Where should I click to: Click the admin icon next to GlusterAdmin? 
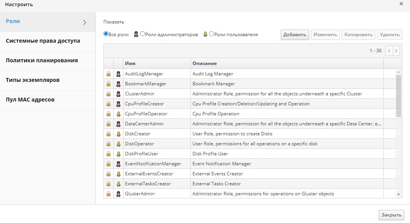(118, 194)
